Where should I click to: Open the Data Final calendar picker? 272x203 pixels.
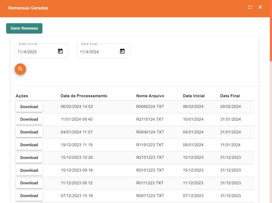122,51
